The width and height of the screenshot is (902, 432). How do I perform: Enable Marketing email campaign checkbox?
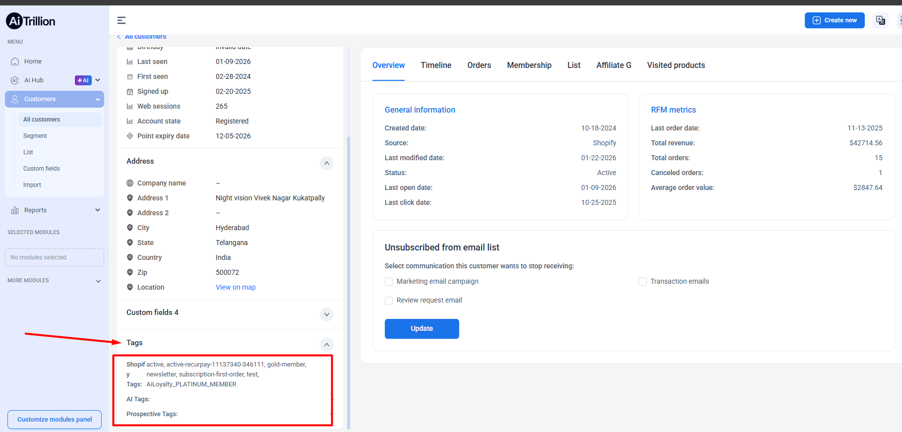389,282
